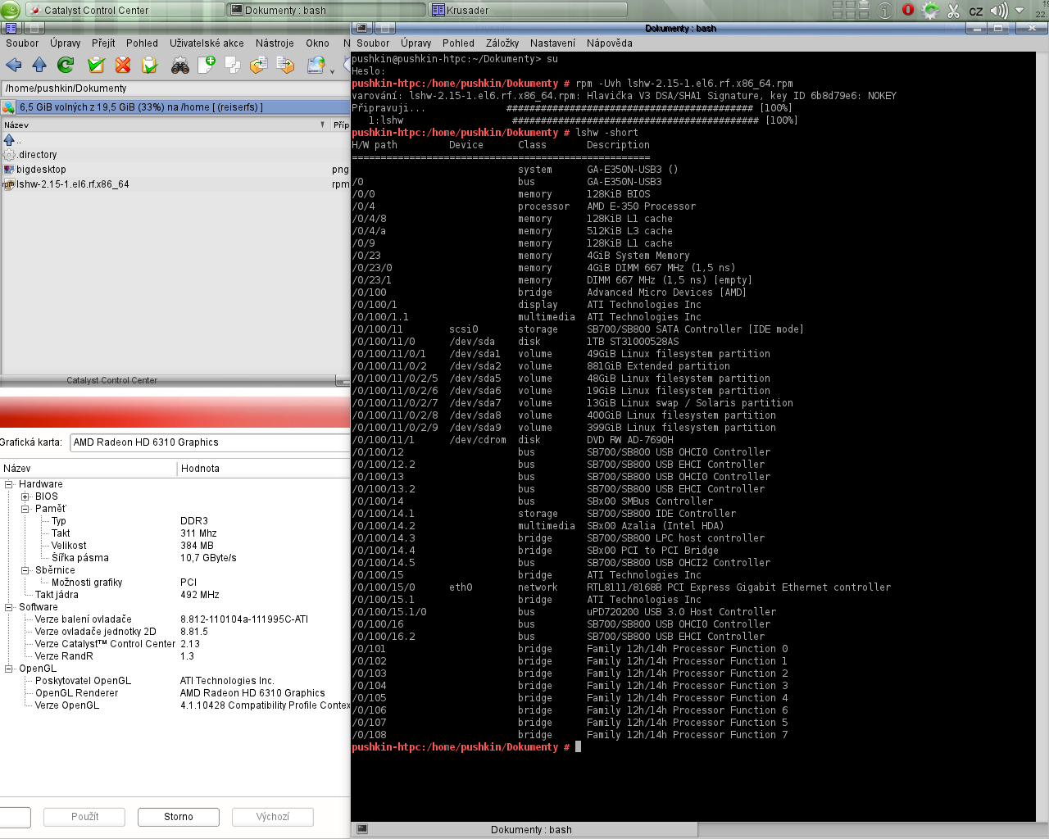Switch the CZ keyboard layout indicator
This screenshot has width=1049, height=839.
(x=976, y=11)
